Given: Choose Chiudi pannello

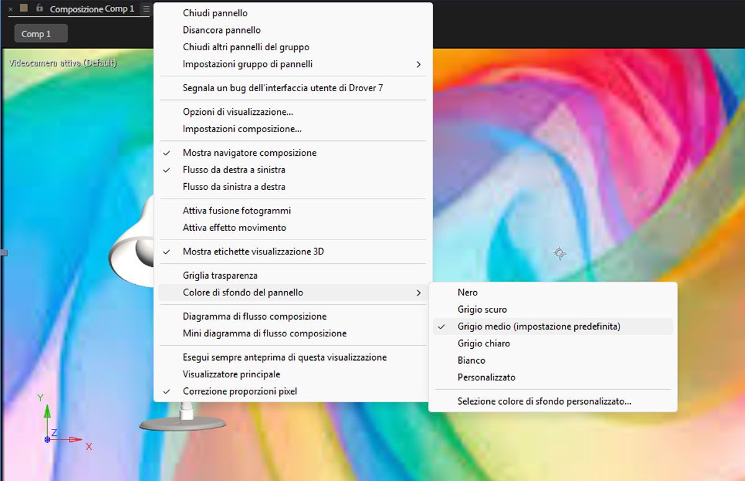Looking at the screenshot, I should [x=293, y=13].
